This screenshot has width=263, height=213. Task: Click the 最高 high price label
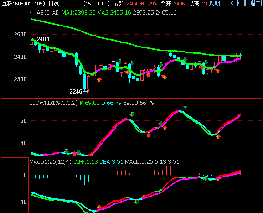click(195, 4)
